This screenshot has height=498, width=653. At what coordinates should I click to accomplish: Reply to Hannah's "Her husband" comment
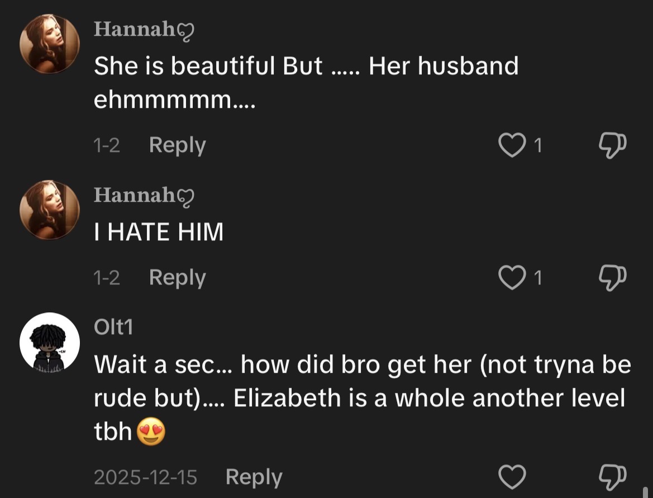coord(177,145)
